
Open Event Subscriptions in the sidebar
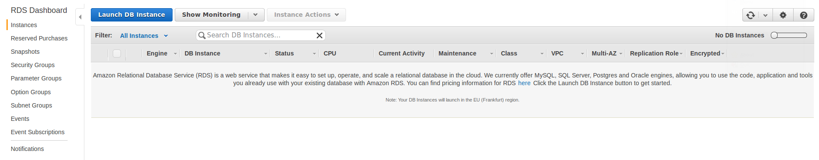click(37, 132)
